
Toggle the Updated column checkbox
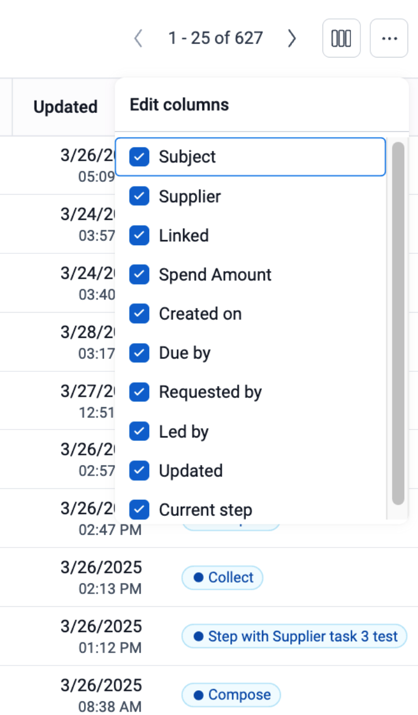pyautogui.click(x=139, y=470)
